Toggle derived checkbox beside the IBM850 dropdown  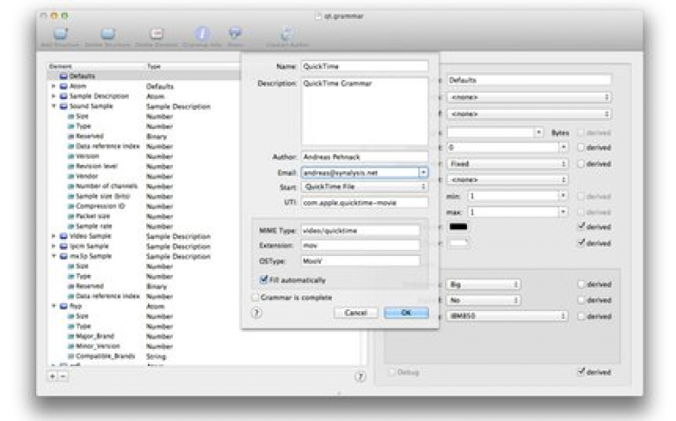tap(580, 316)
